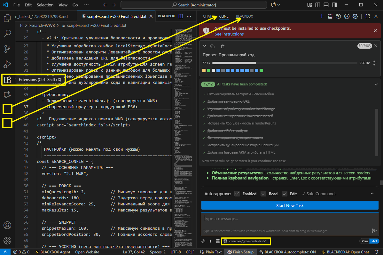Image resolution: width=383 pixels, height=255 pixels.
Task: Open the View menu
Action: coord(63,5)
